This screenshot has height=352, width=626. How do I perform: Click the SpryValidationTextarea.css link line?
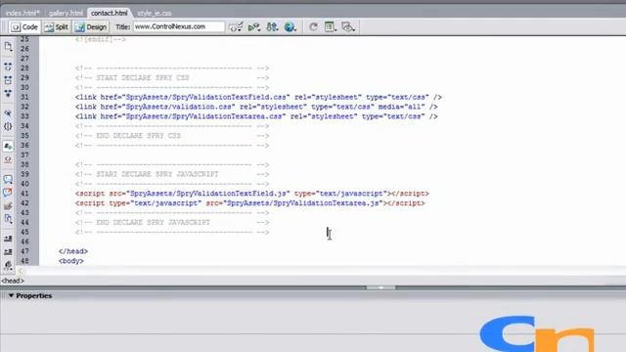click(x=256, y=116)
